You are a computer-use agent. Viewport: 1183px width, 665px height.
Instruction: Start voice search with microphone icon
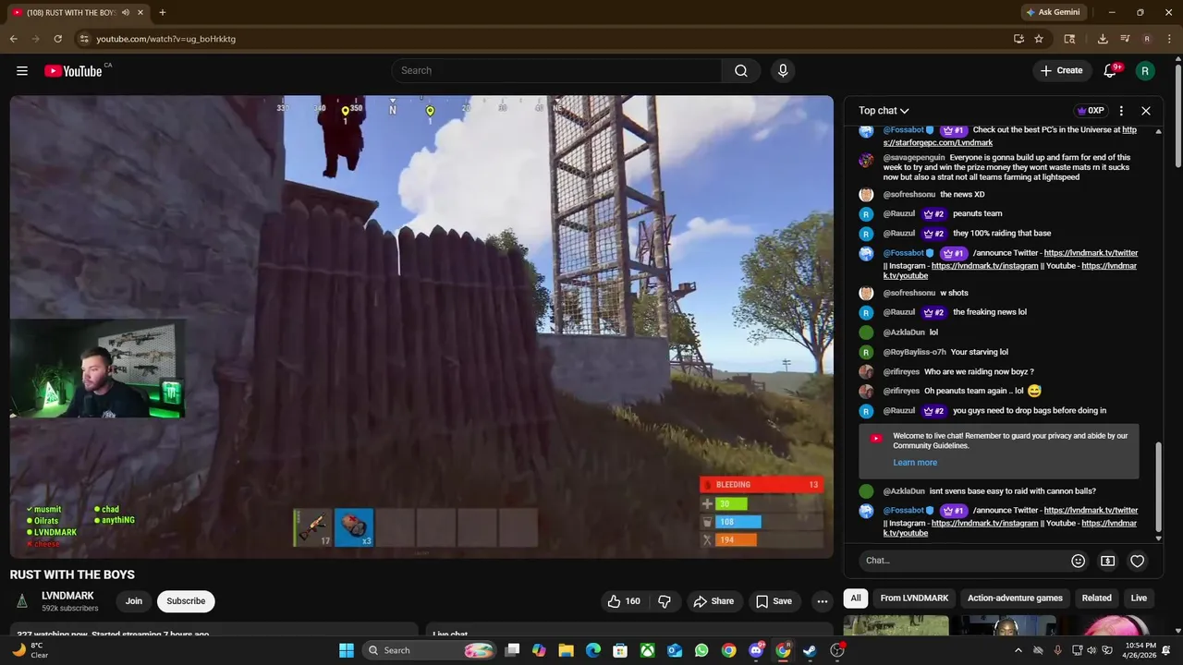tap(783, 71)
